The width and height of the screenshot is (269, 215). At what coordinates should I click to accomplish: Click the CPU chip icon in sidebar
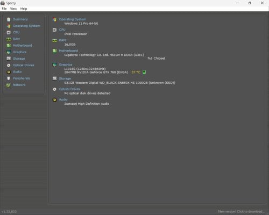9,32
